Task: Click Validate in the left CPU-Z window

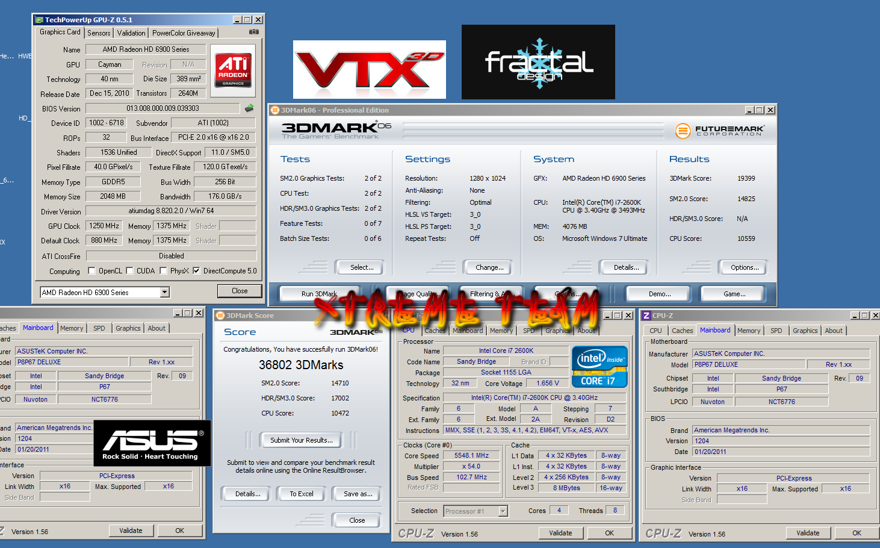Action: [131, 531]
